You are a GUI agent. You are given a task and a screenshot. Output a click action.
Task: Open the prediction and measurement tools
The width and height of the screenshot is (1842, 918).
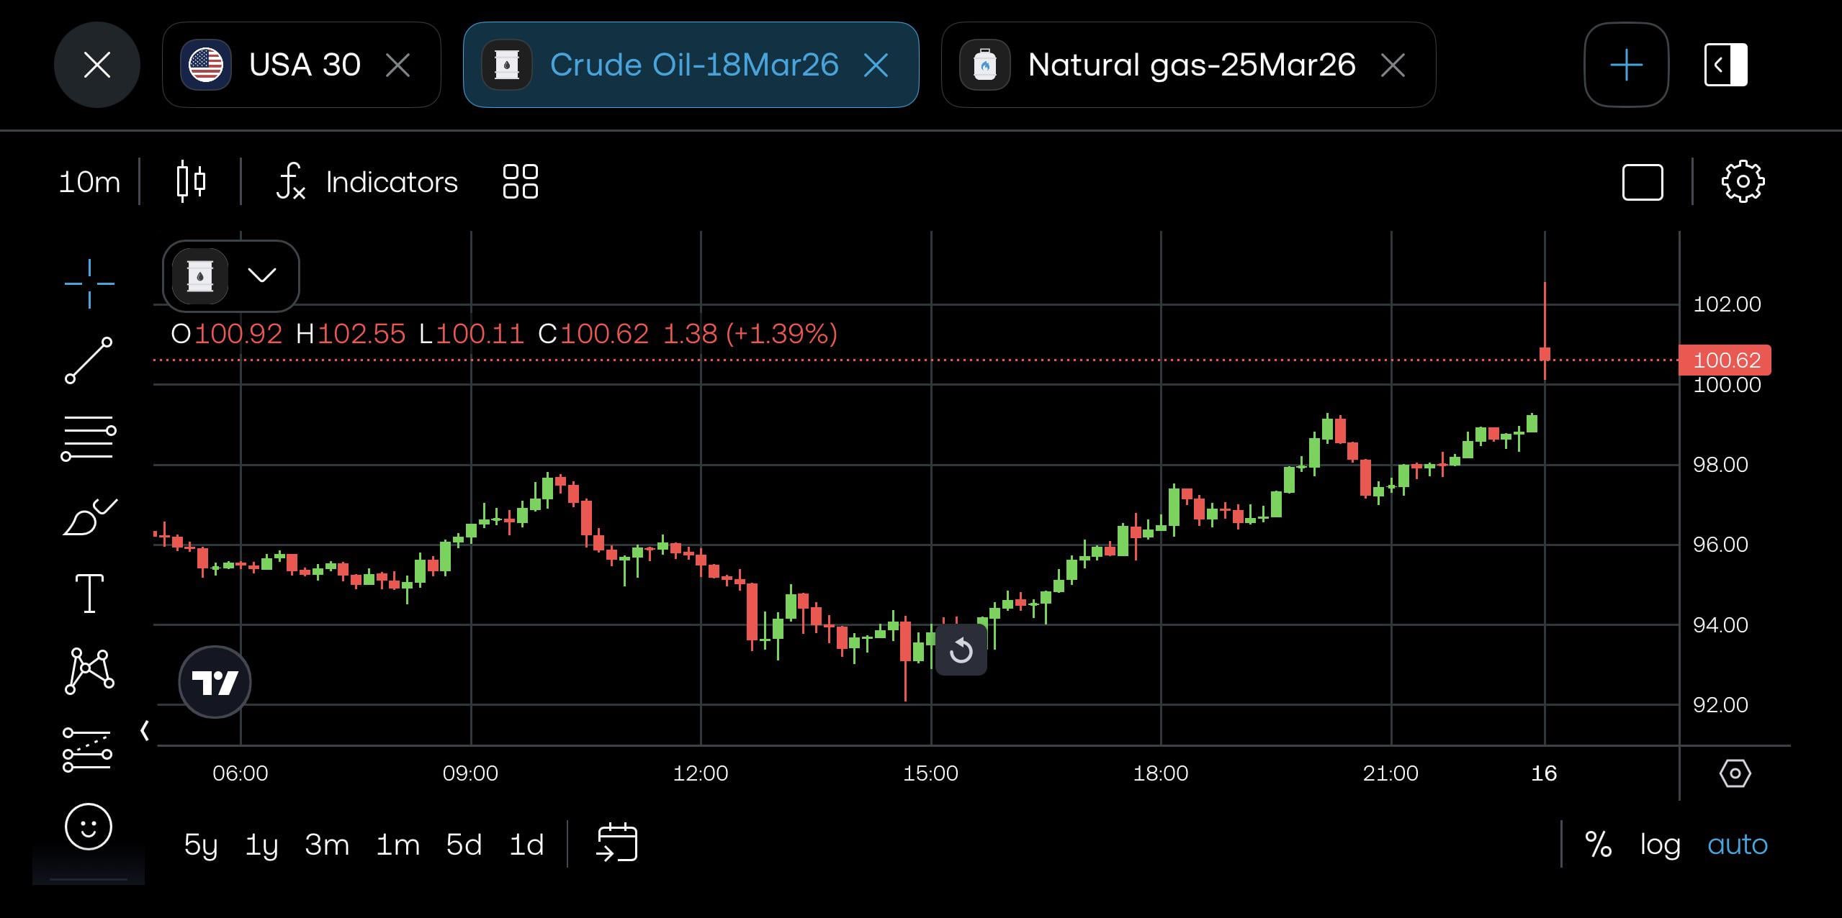pyautogui.click(x=88, y=750)
